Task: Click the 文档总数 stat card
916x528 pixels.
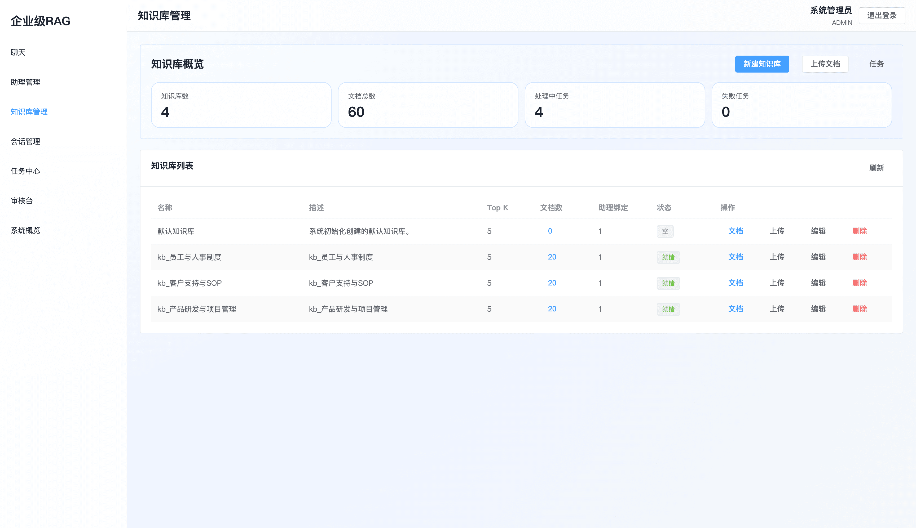Action: (428, 105)
